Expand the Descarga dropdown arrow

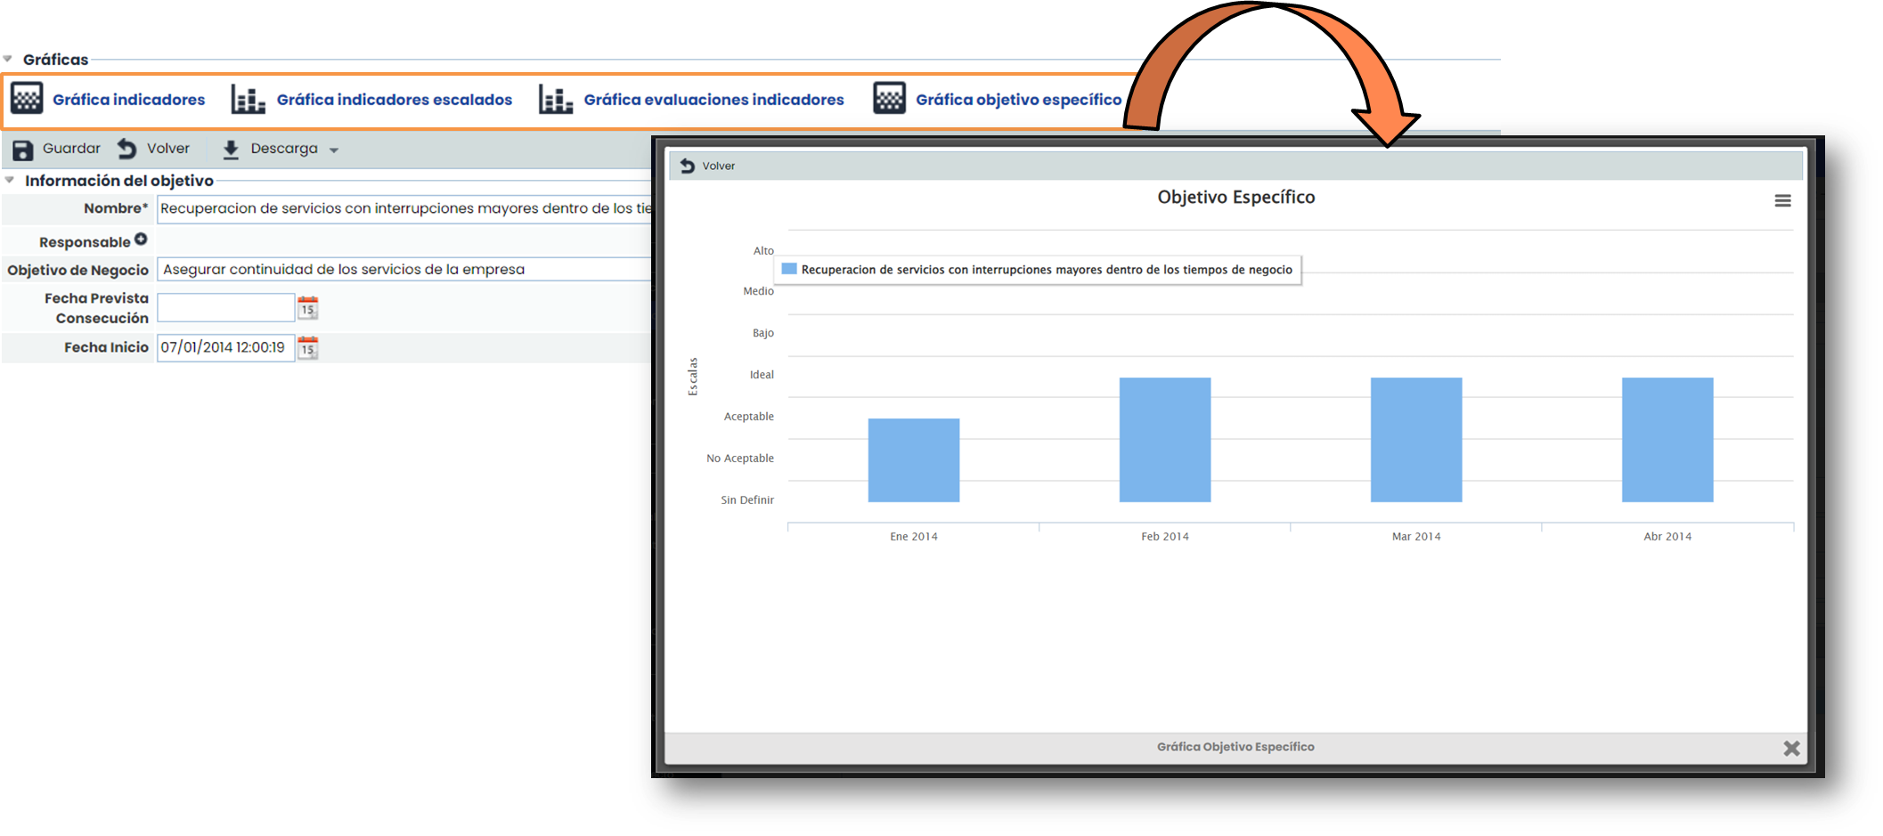pyautogui.click(x=334, y=150)
